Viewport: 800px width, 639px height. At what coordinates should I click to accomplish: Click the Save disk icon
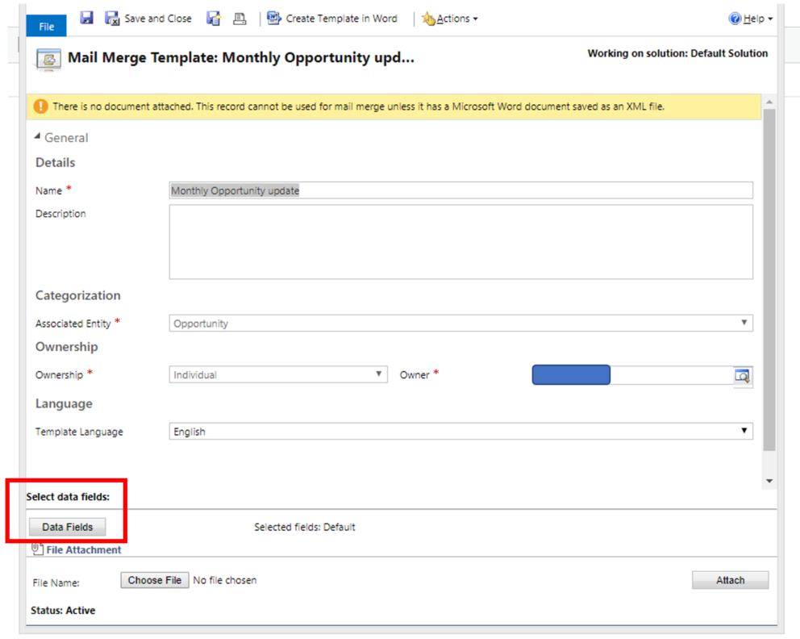[87, 19]
